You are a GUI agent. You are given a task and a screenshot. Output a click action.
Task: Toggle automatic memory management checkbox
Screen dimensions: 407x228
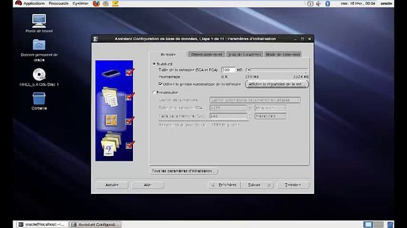(160, 84)
